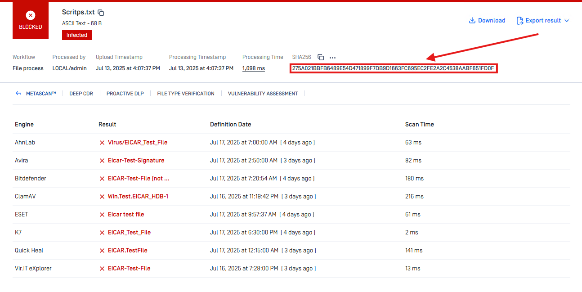Click the LOCAL/admin processed-by value
The height and width of the screenshot is (292, 582).
point(69,68)
